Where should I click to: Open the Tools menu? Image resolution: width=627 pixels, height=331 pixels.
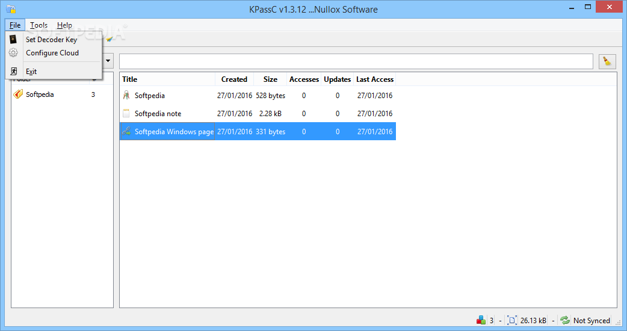click(x=39, y=25)
